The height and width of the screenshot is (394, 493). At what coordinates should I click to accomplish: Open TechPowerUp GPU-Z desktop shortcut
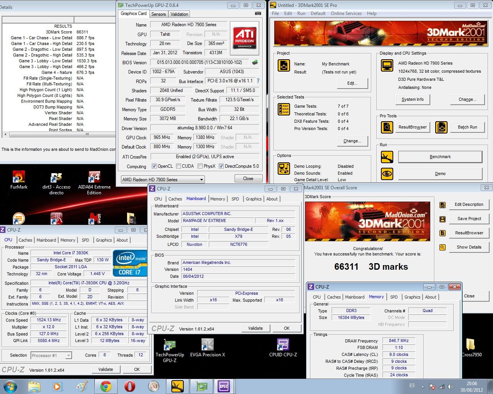pos(169,351)
